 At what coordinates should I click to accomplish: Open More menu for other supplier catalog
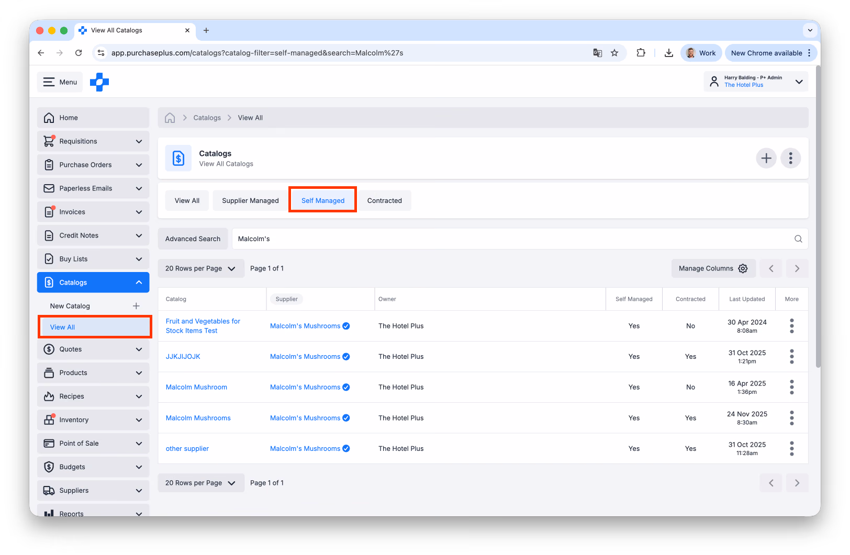click(792, 449)
